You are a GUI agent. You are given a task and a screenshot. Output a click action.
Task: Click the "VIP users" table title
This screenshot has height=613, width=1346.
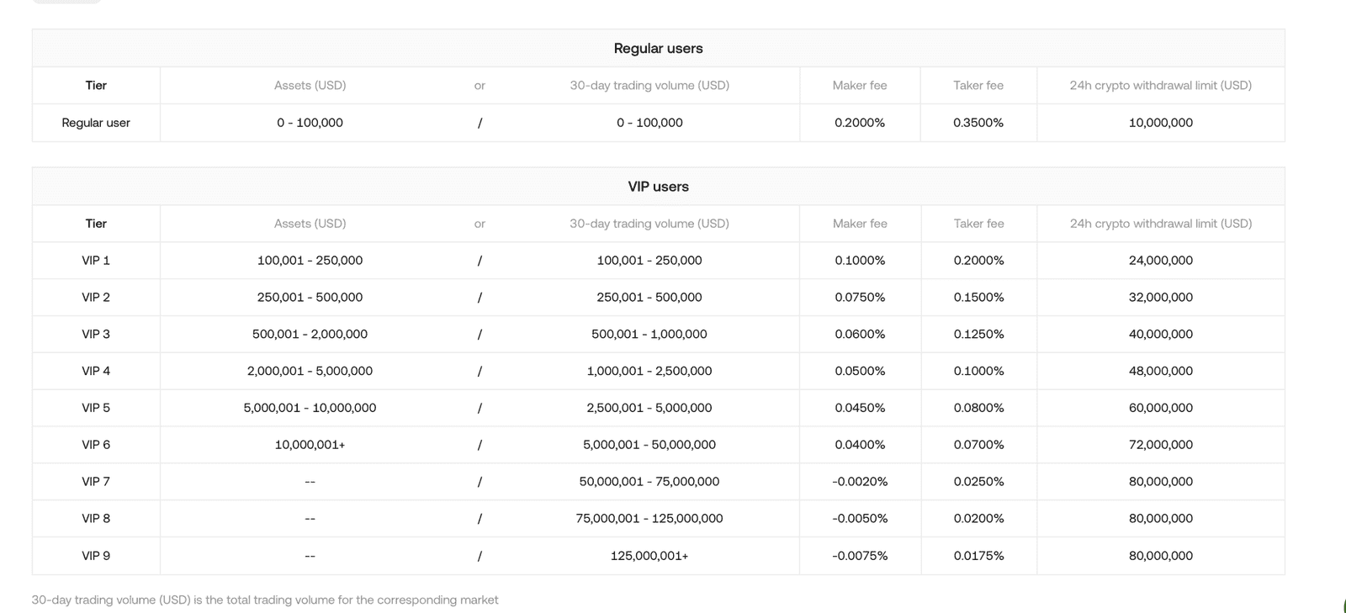coord(658,187)
